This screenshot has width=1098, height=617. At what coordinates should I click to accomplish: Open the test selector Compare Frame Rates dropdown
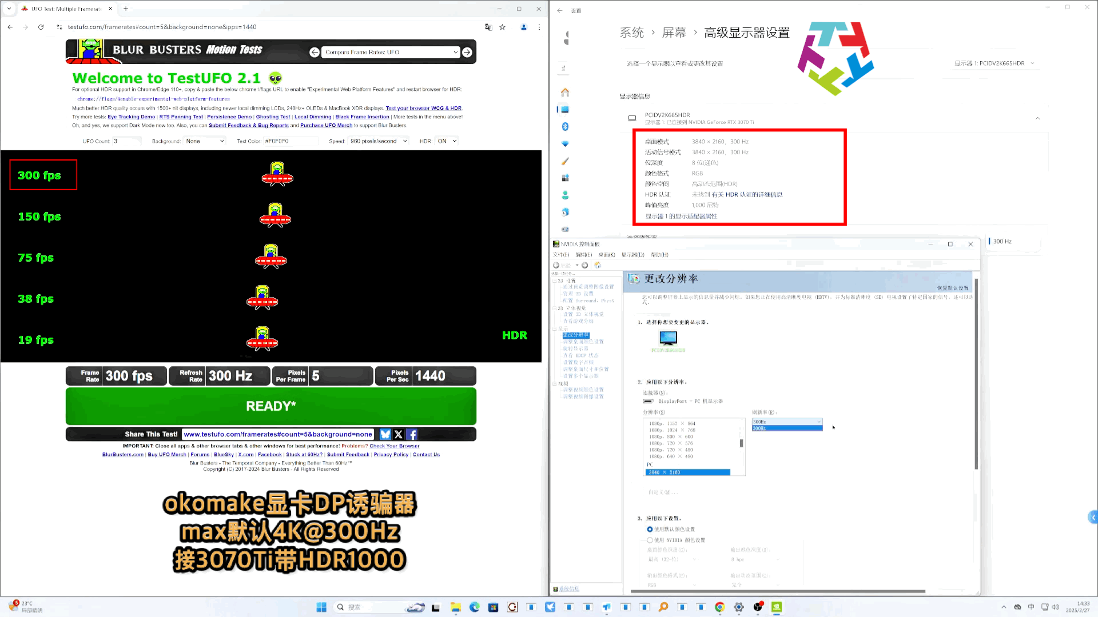click(391, 52)
